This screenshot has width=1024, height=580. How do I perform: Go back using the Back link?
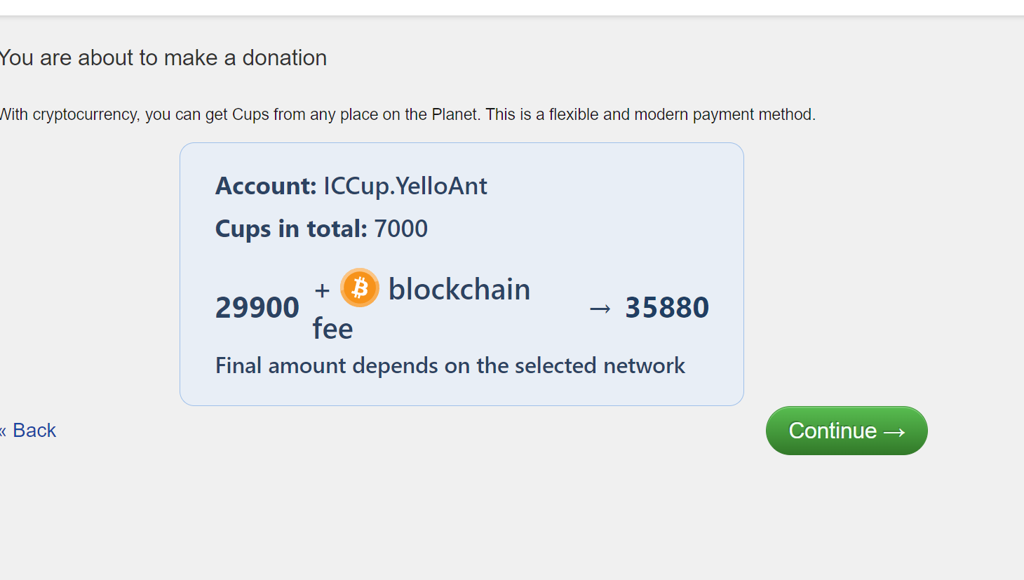(33, 431)
